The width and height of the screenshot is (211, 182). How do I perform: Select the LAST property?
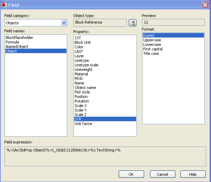pyautogui.click(x=105, y=51)
